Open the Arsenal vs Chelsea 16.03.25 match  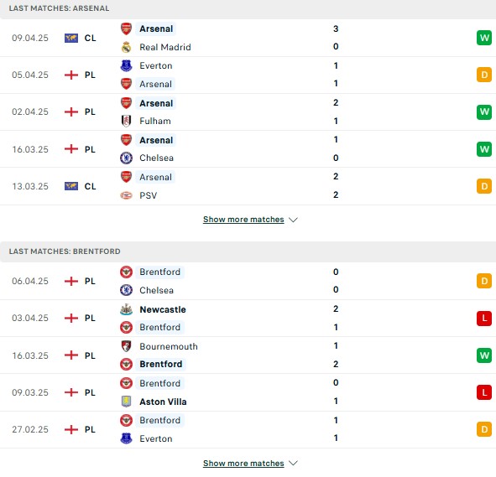(x=248, y=149)
